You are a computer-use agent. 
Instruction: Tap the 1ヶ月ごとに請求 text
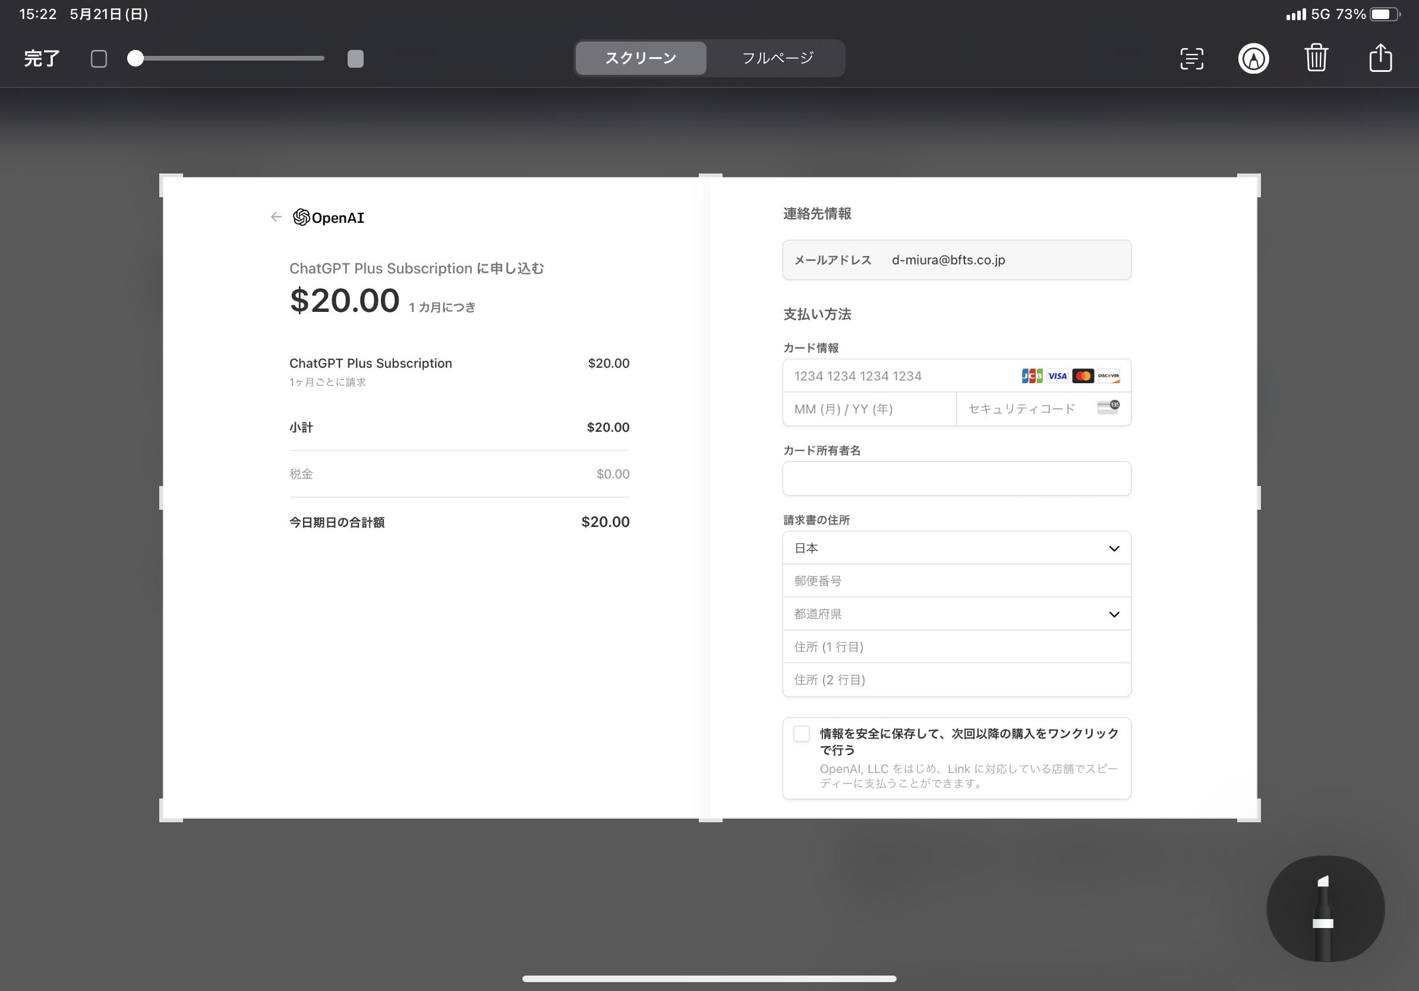(x=327, y=383)
